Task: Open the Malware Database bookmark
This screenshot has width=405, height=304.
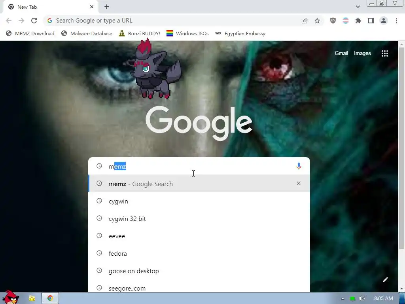Action: [x=87, y=34]
